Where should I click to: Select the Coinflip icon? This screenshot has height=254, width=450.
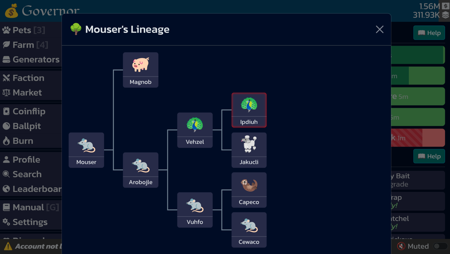point(6,111)
